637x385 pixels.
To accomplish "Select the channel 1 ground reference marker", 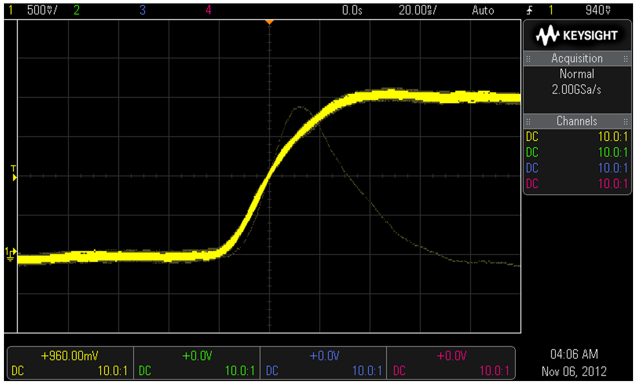I will [11, 254].
